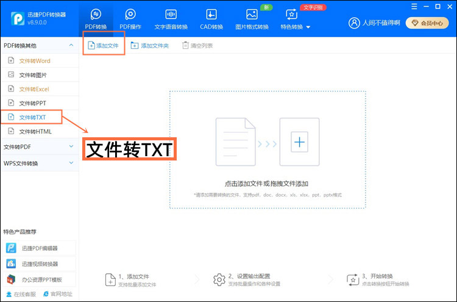Click the 添加文件 button
This screenshot has width=457, height=302.
104,46
